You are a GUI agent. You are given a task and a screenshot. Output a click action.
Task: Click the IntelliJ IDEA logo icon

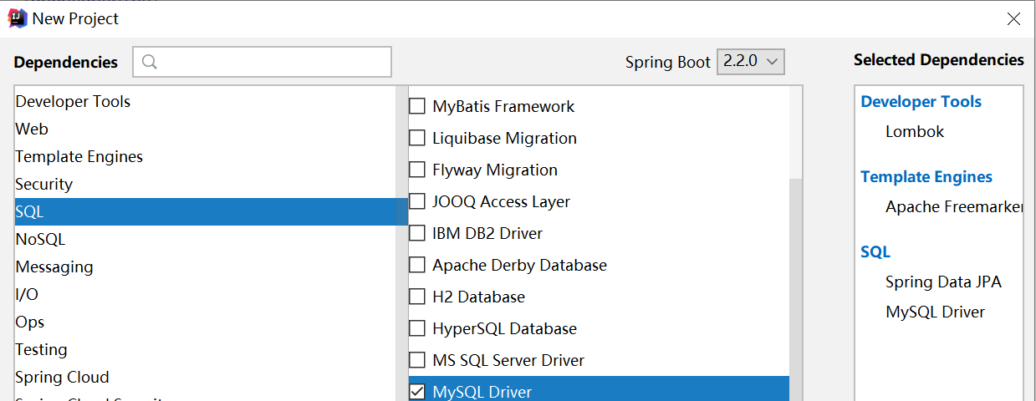[17, 18]
